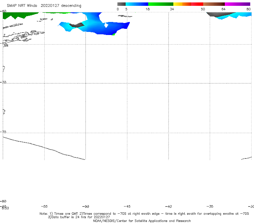The width and height of the screenshot is (254, 223).
Task: Click the dark gray wind area at the map's top right
Action: tap(219, 14)
